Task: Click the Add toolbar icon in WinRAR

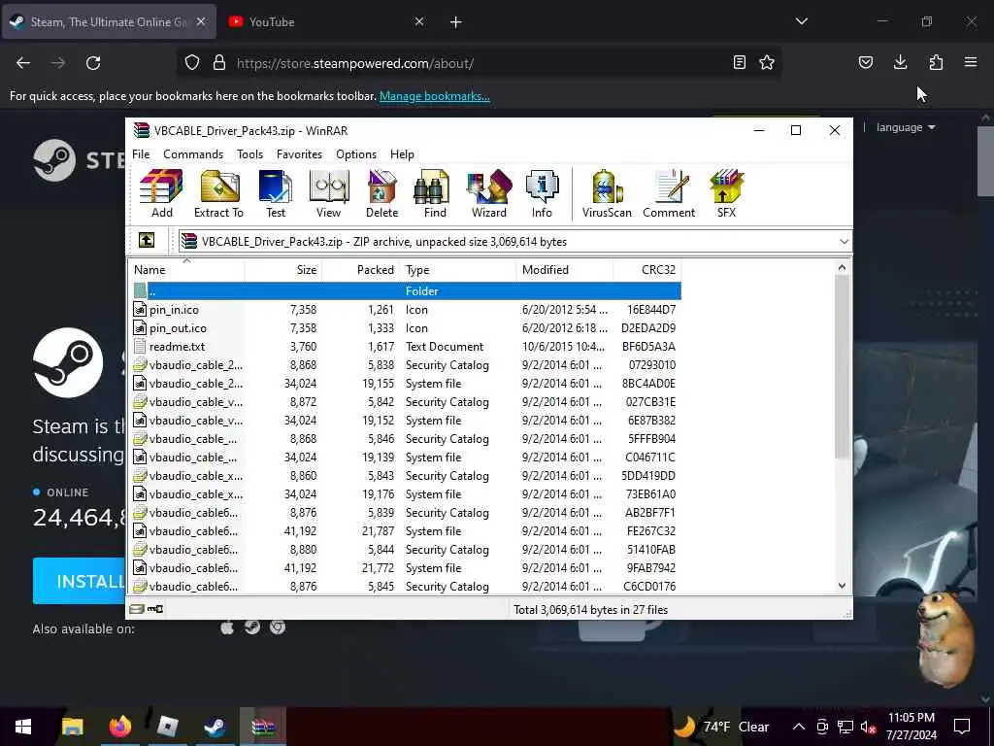Action: tap(162, 194)
